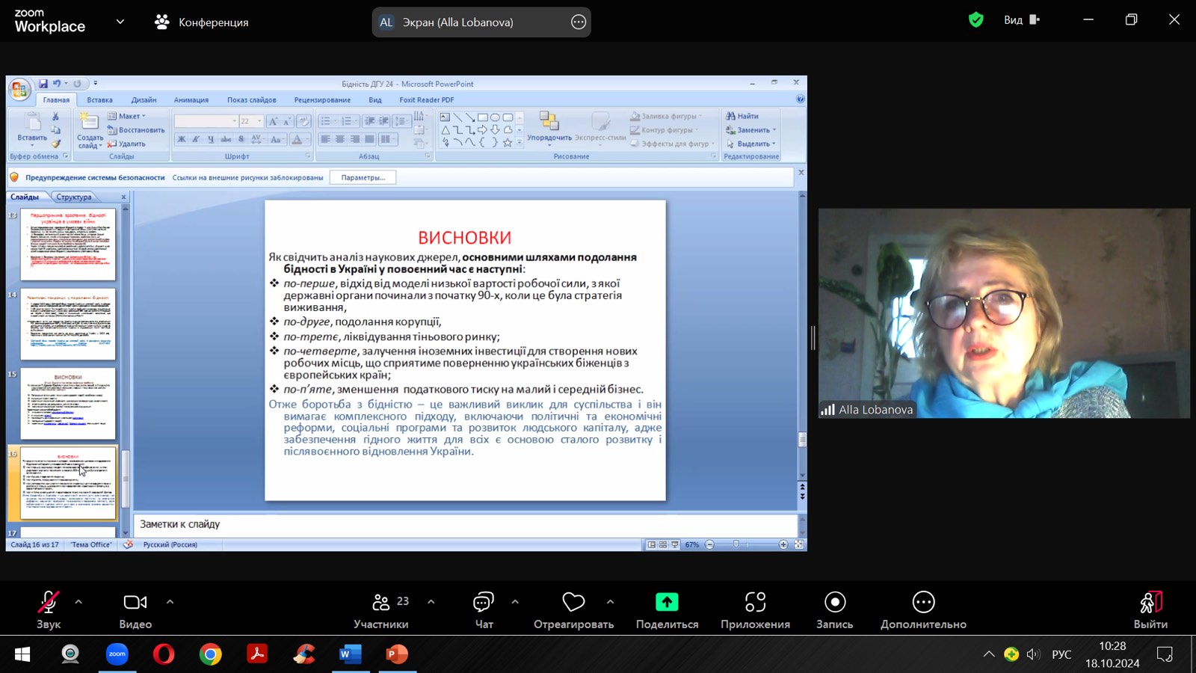Open the Вид view layout menu
The image size is (1196, 673).
pyautogui.click(x=1022, y=20)
